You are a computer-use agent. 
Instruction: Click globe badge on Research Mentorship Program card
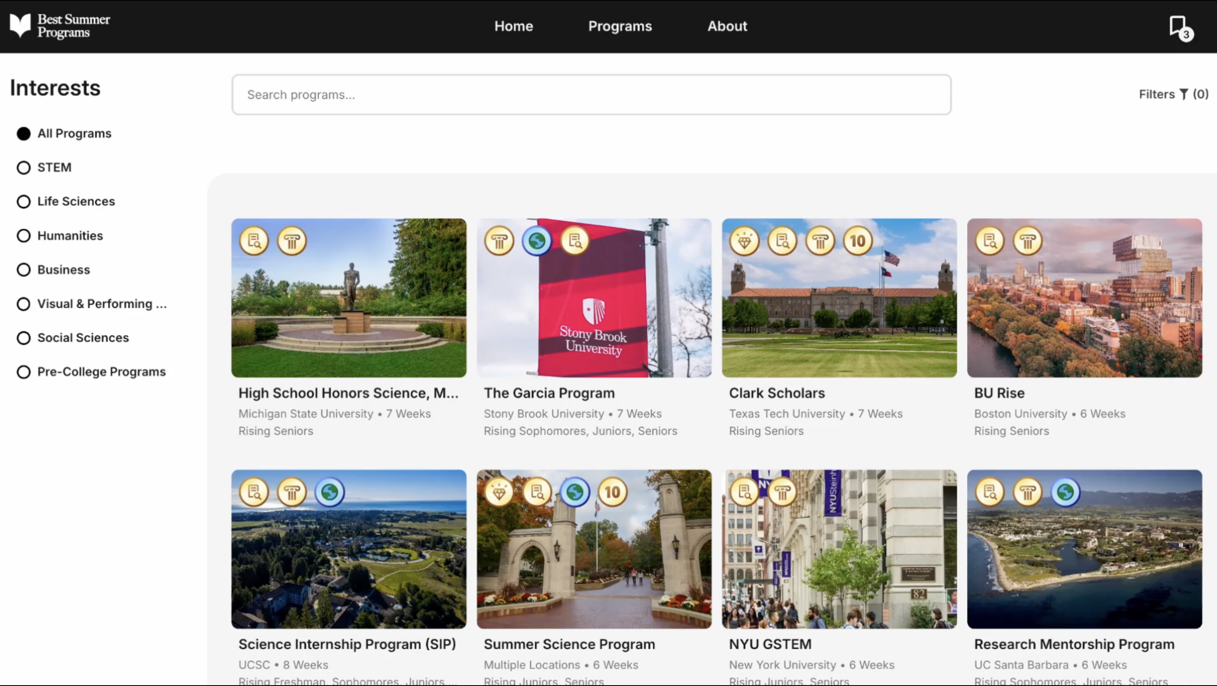tap(1065, 492)
